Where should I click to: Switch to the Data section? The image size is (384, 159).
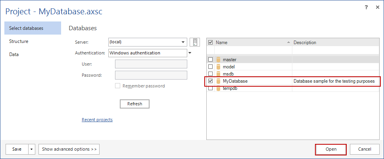coord(14,54)
